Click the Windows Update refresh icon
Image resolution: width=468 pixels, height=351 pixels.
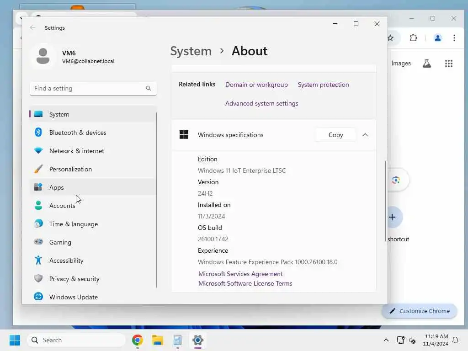(x=38, y=297)
